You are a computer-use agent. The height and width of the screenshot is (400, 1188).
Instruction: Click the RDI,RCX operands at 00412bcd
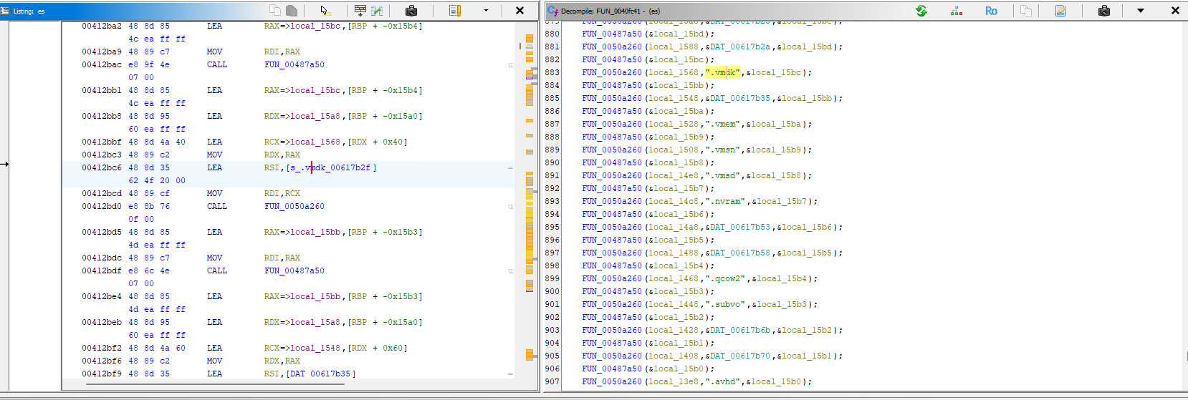click(x=282, y=193)
